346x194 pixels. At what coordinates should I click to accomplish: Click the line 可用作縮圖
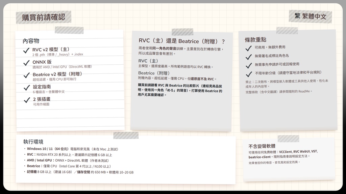[x=41, y=104]
